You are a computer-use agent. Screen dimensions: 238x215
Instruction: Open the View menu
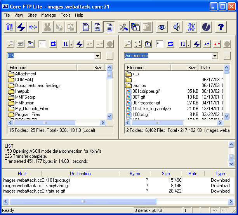[x=19, y=15]
